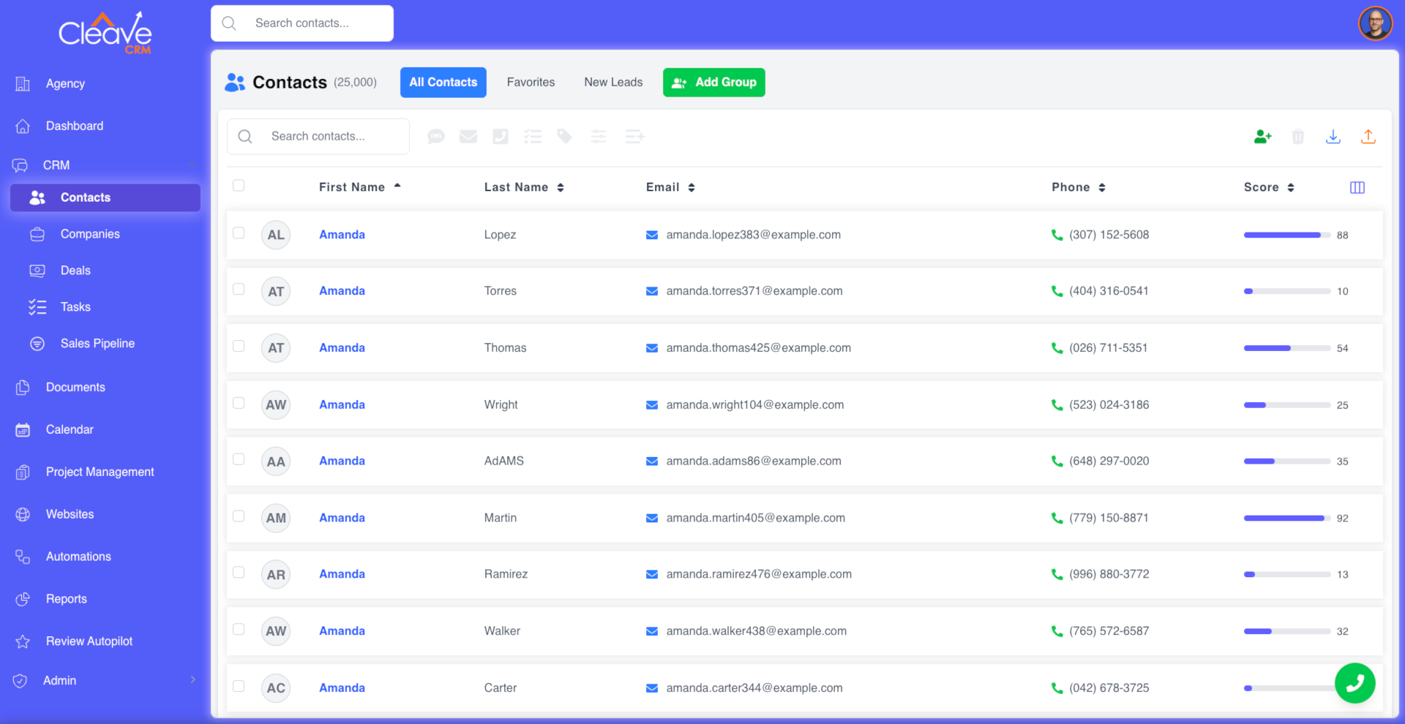Open the user profile avatar
1405x724 pixels.
1375,23
